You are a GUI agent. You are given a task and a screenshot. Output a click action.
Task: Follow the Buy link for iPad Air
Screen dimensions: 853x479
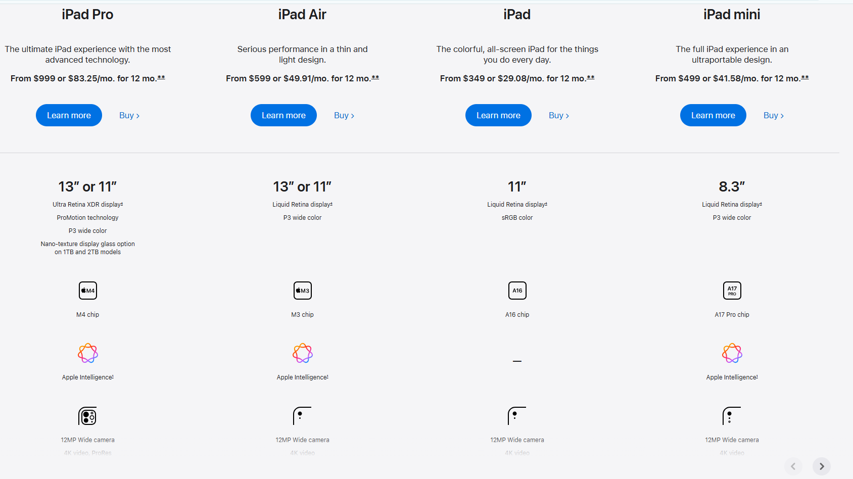click(344, 115)
